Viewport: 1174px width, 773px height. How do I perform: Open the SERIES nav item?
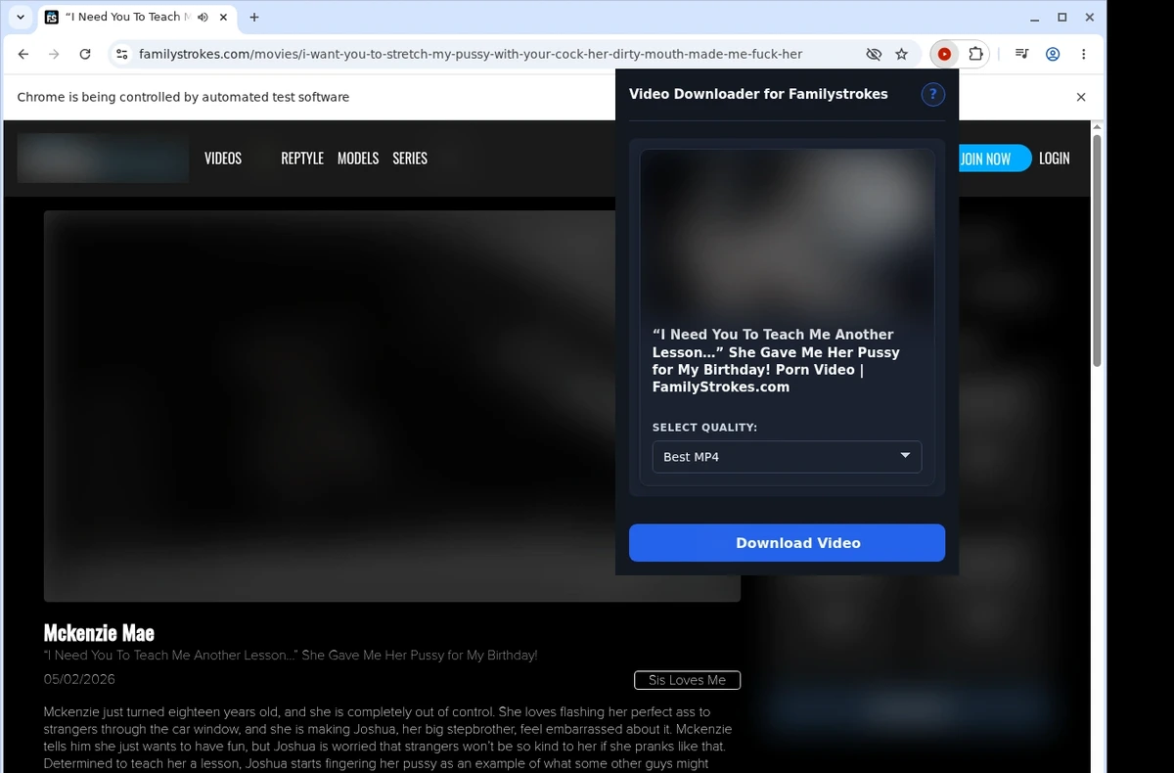click(x=410, y=159)
